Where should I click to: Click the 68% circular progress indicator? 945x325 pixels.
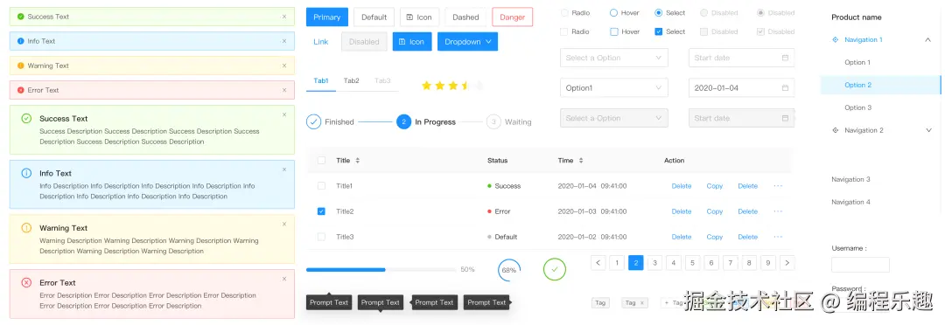click(509, 270)
